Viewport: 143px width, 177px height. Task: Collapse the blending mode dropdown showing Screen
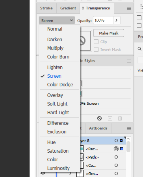point(57,20)
